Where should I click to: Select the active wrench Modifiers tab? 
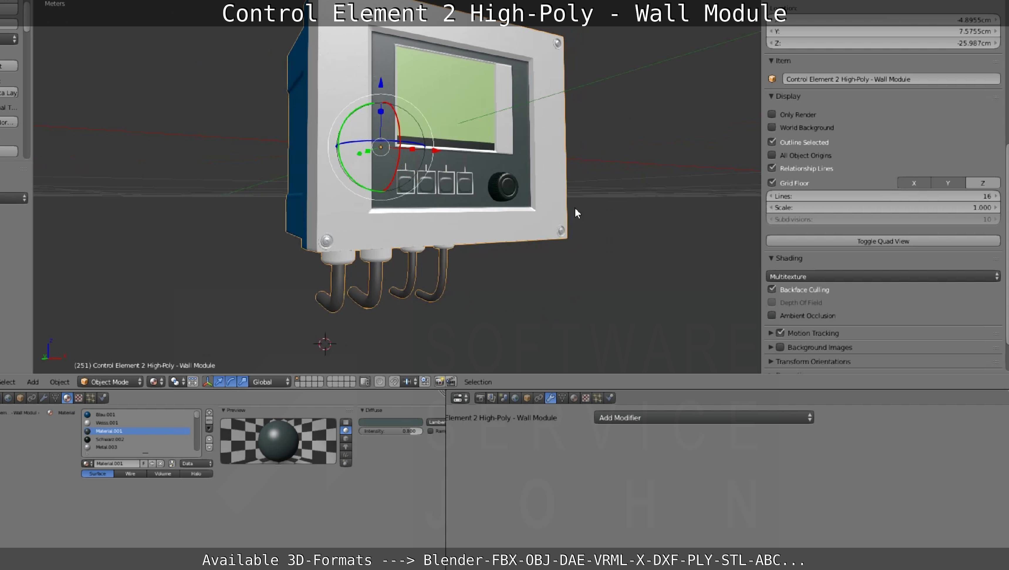[550, 398]
